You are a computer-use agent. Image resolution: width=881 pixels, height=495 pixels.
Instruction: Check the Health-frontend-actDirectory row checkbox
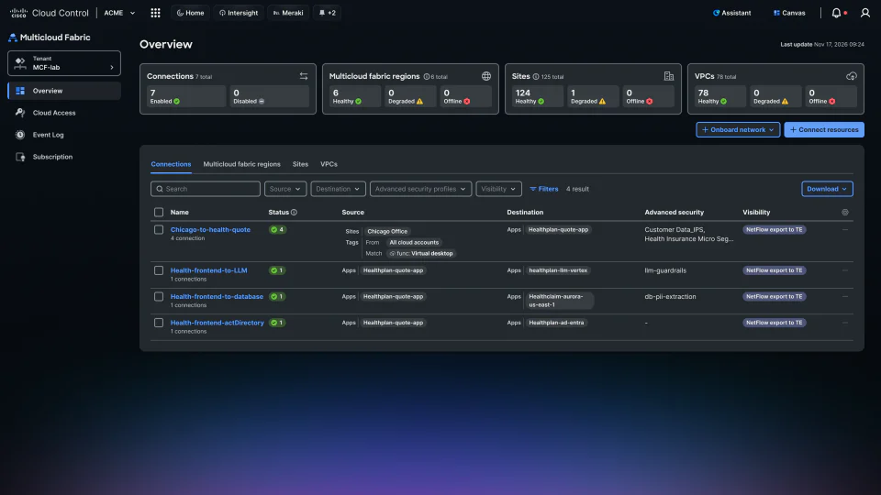tap(159, 323)
